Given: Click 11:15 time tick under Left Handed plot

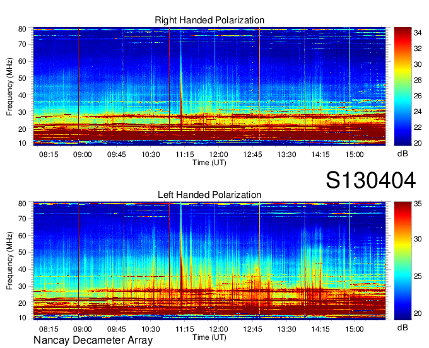Looking at the screenshot, I should [185, 329].
